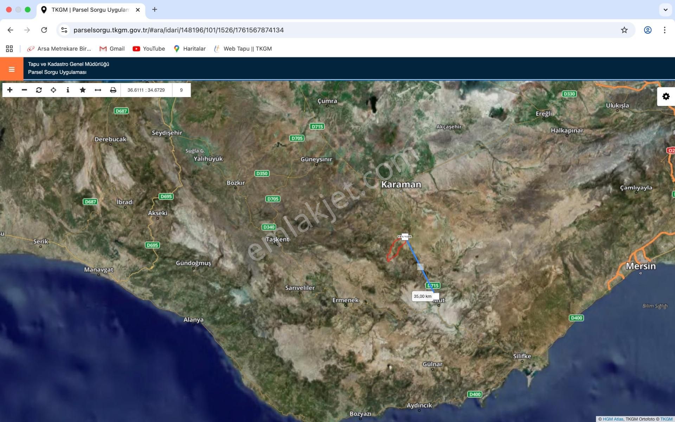
Task: Select the distance measurement arrow tool
Action: [97, 90]
